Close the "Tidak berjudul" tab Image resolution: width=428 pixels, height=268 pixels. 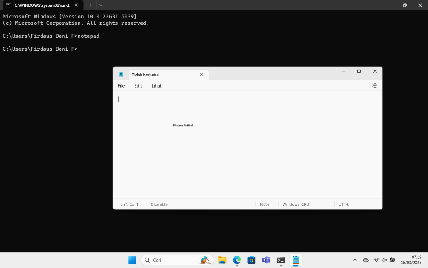coord(201,75)
